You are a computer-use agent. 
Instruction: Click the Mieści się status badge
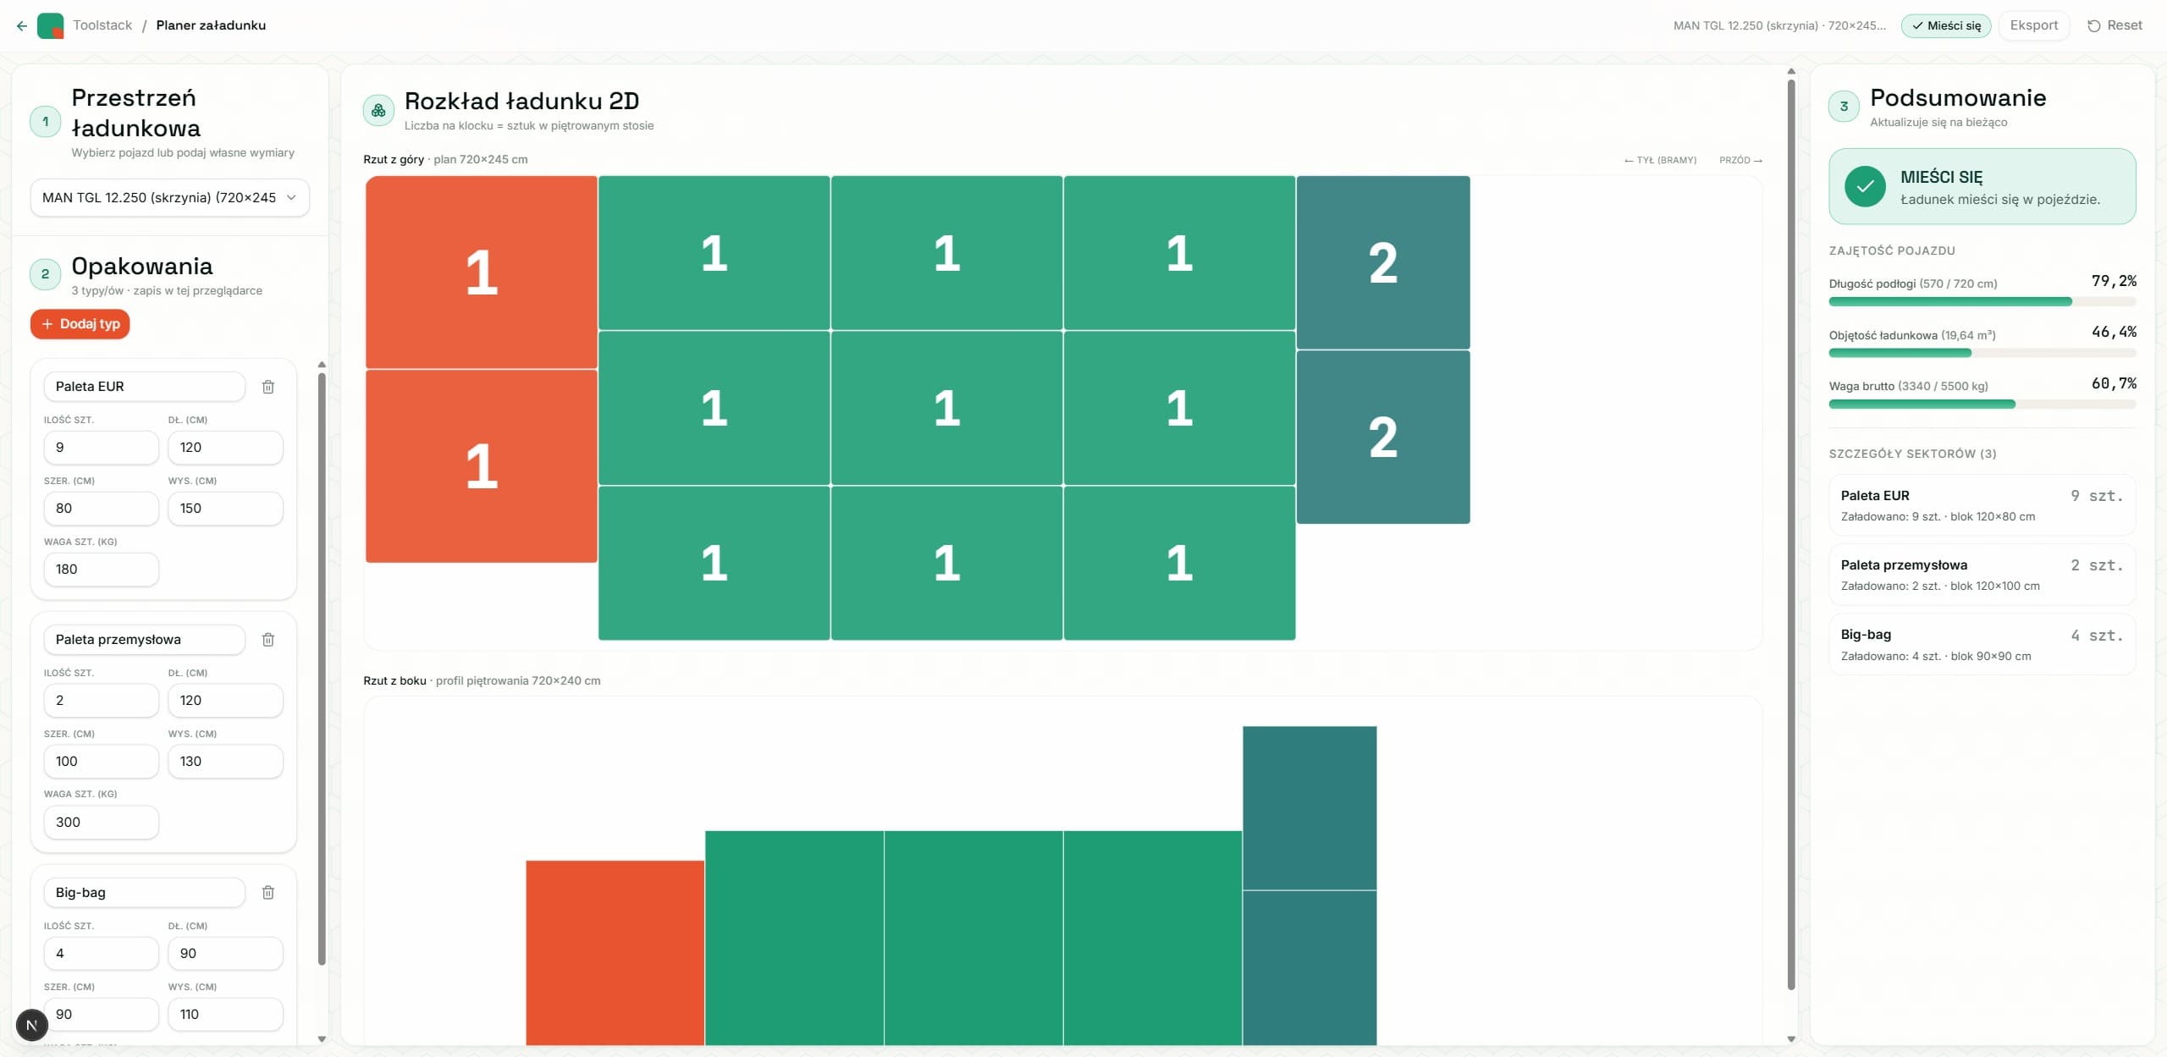1946,25
